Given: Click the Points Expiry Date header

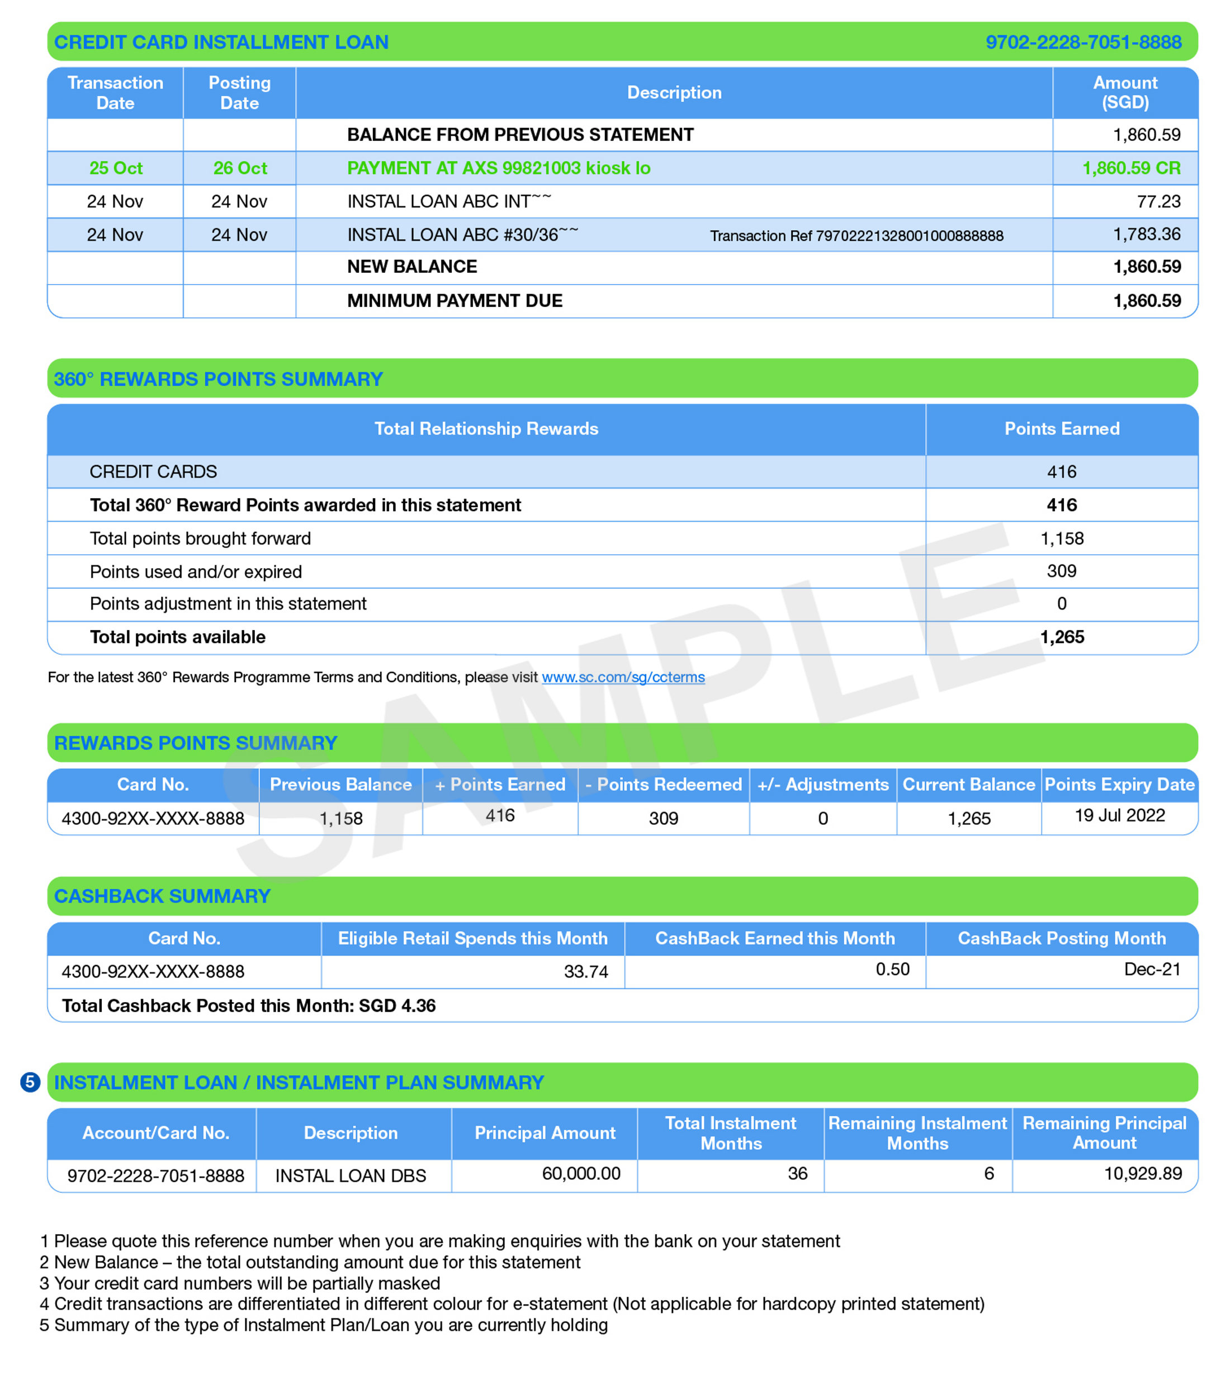Looking at the screenshot, I should click(x=1119, y=785).
